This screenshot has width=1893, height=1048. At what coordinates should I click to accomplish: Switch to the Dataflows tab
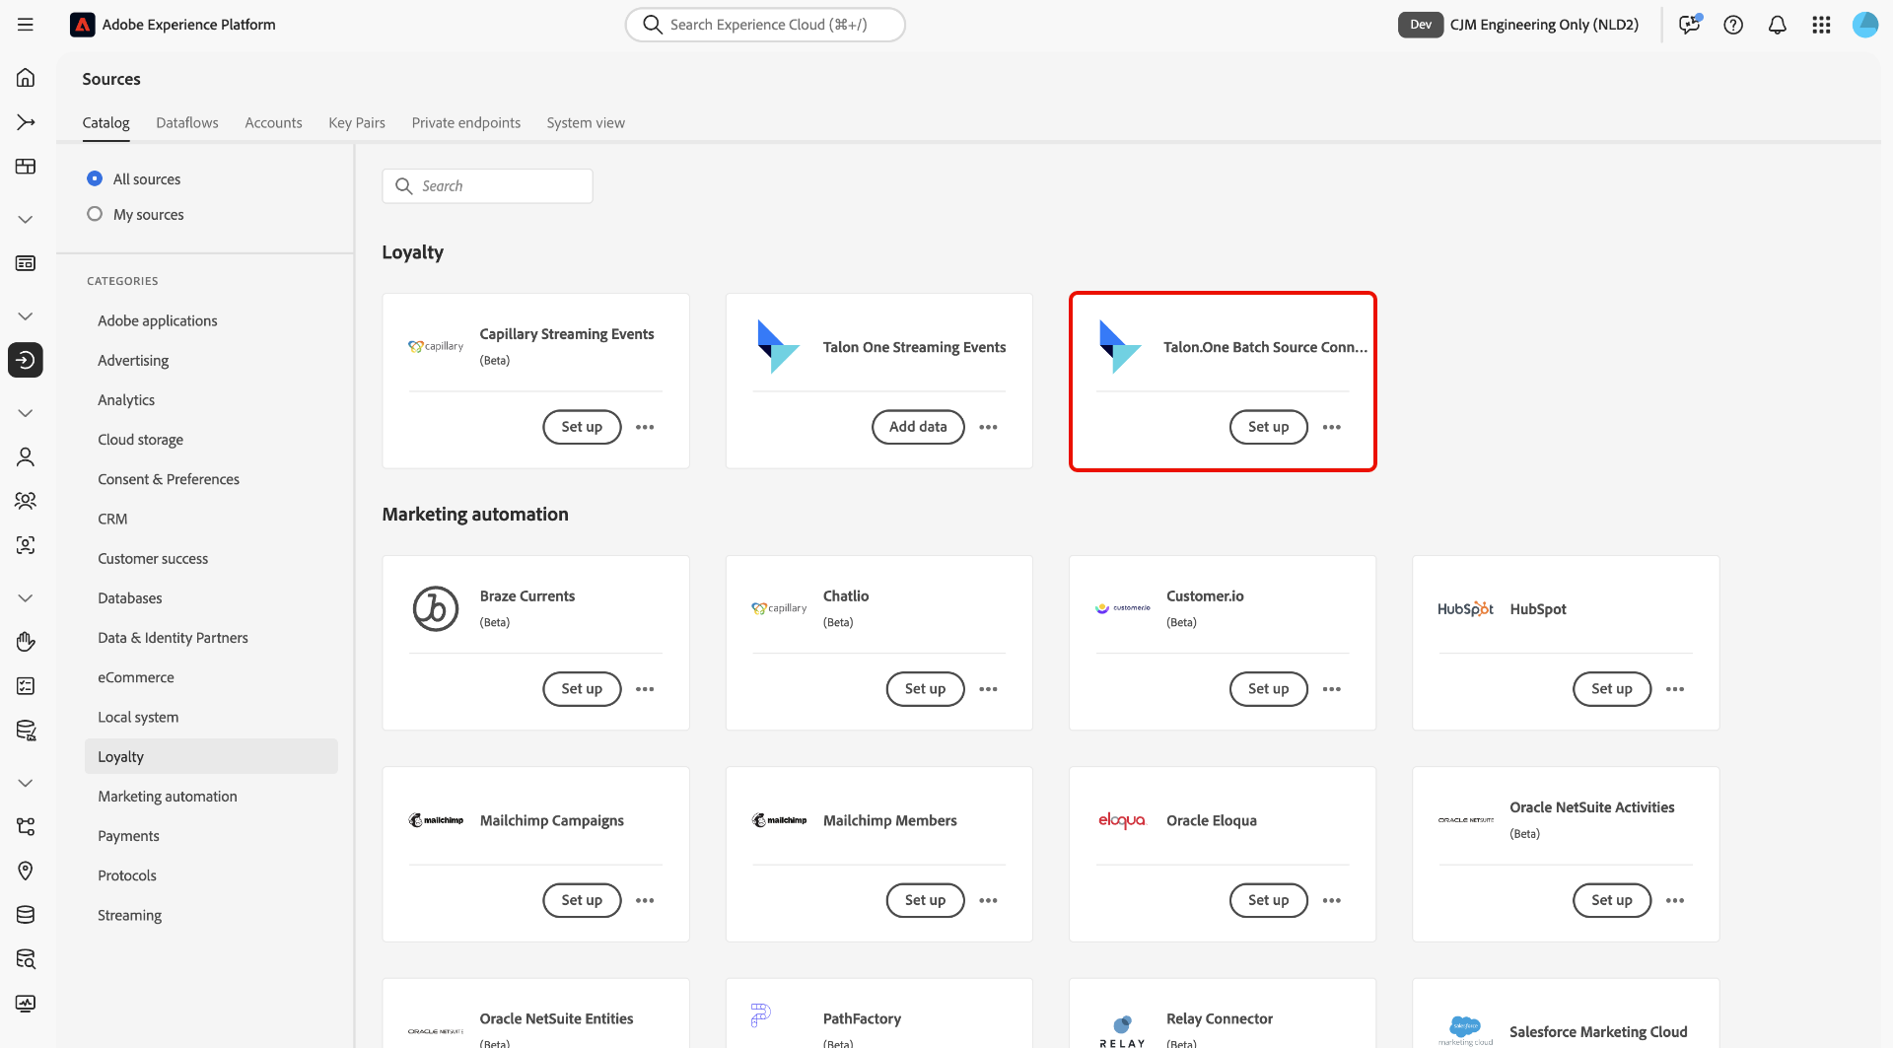coord(187,122)
